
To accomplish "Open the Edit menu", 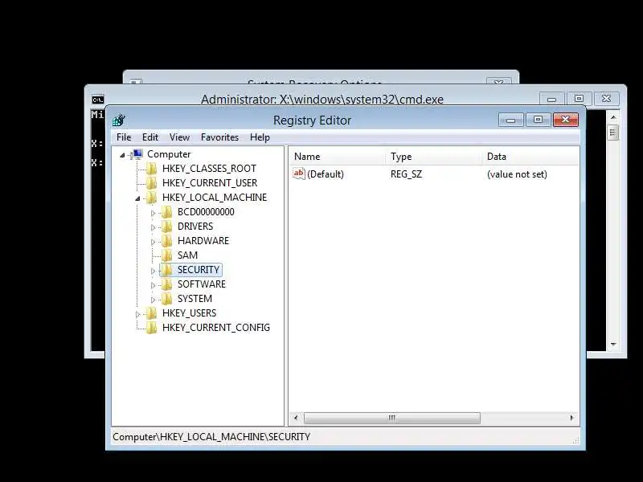I will point(150,137).
